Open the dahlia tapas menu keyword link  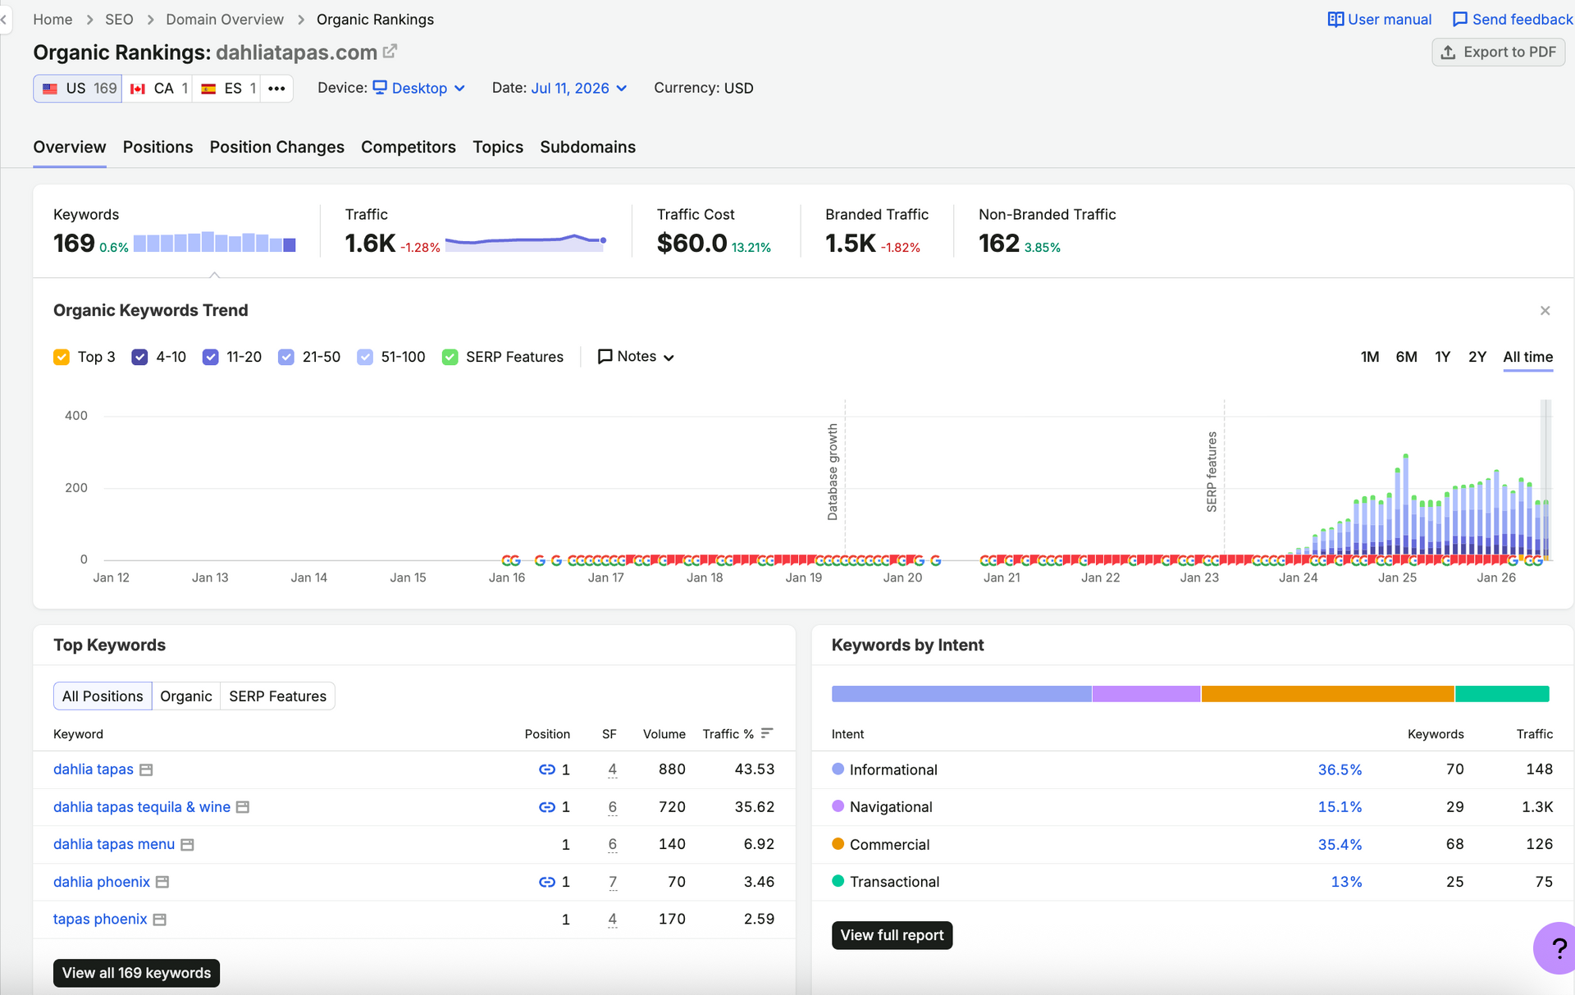(114, 844)
